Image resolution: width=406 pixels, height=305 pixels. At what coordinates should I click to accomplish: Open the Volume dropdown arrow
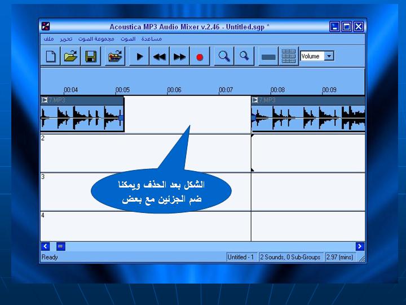tap(329, 56)
